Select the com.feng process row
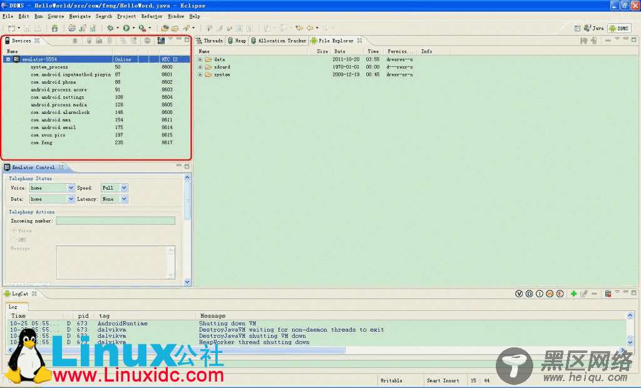This screenshot has height=388, width=641. pos(97,143)
